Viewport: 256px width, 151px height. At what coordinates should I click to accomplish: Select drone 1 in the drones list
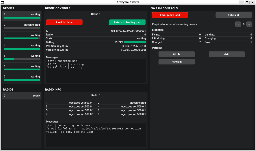(x=22, y=16)
